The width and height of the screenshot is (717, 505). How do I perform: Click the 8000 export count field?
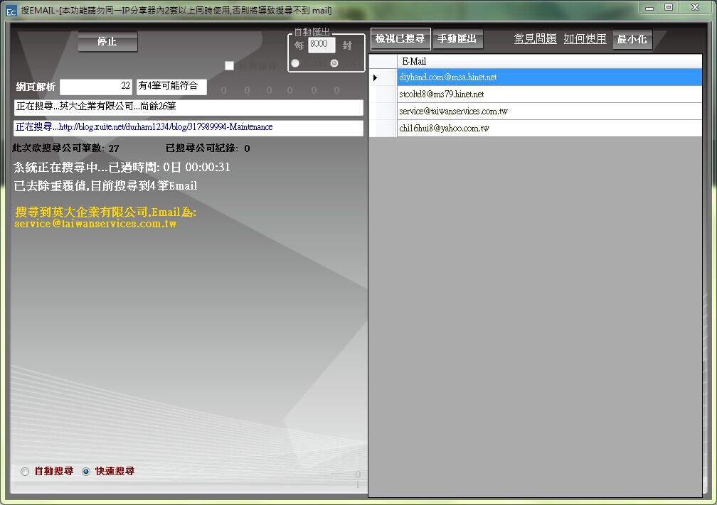pyautogui.click(x=322, y=44)
